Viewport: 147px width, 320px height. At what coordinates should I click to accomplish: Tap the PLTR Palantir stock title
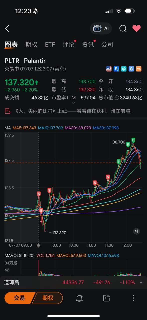(x=25, y=61)
